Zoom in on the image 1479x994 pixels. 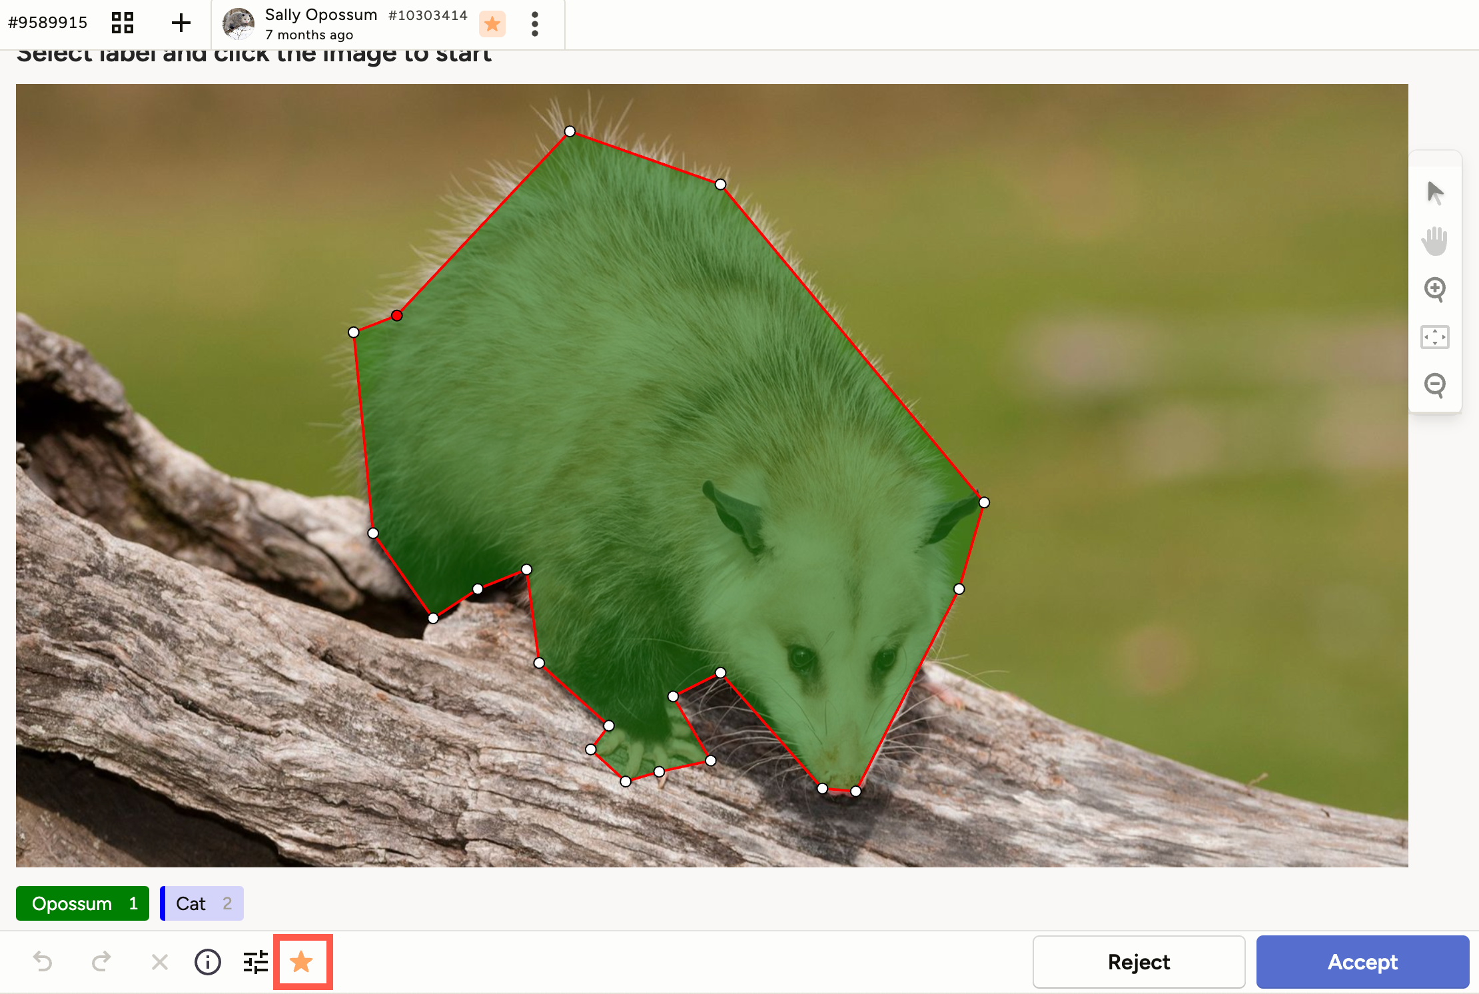coord(1435,289)
